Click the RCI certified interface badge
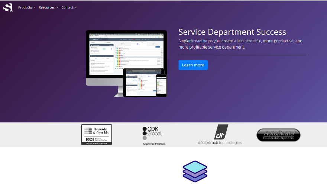 point(96,140)
